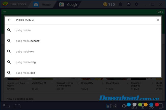Open BlueStacks settings gear
The height and width of the screenshot is (110, 166).
pyautogui.click(x=136, y=4)
